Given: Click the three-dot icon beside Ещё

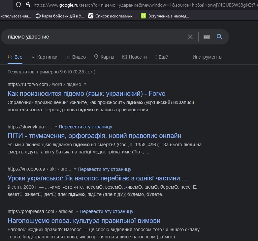Looking at the screenshot, I should point(156,57).
